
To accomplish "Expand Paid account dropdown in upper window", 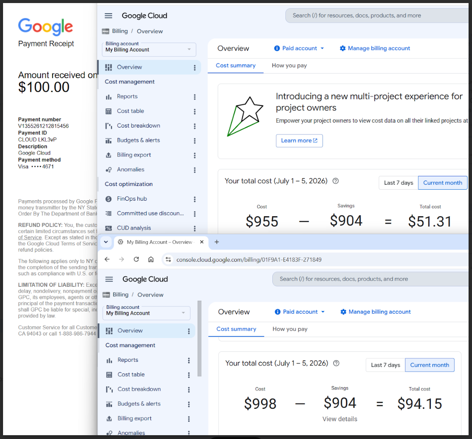I will (x=322, y=48).
